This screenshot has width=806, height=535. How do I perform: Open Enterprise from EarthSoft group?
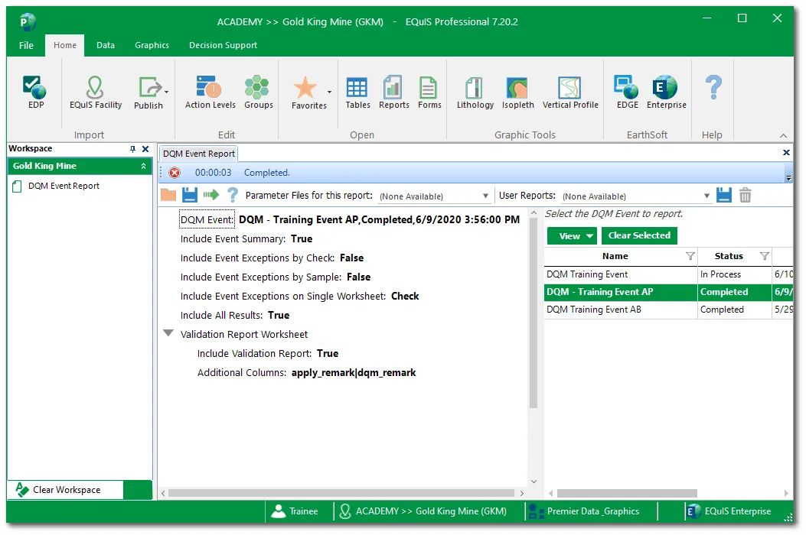click(x=666, y=92)
